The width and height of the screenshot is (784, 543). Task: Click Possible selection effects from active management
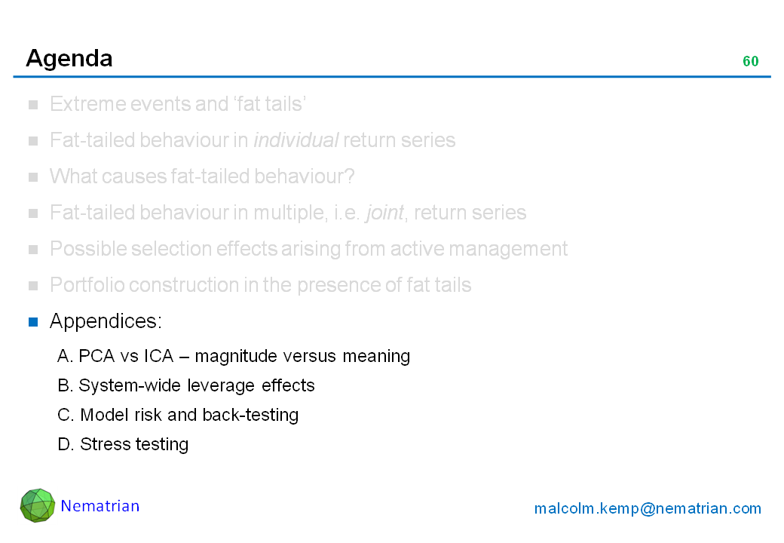pyautogui.click(x=309, y=249)
